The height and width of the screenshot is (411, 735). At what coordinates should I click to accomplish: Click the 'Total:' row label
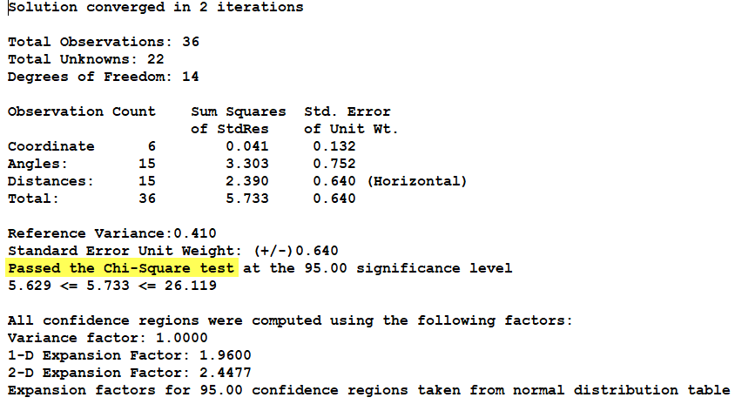point(33,199)
